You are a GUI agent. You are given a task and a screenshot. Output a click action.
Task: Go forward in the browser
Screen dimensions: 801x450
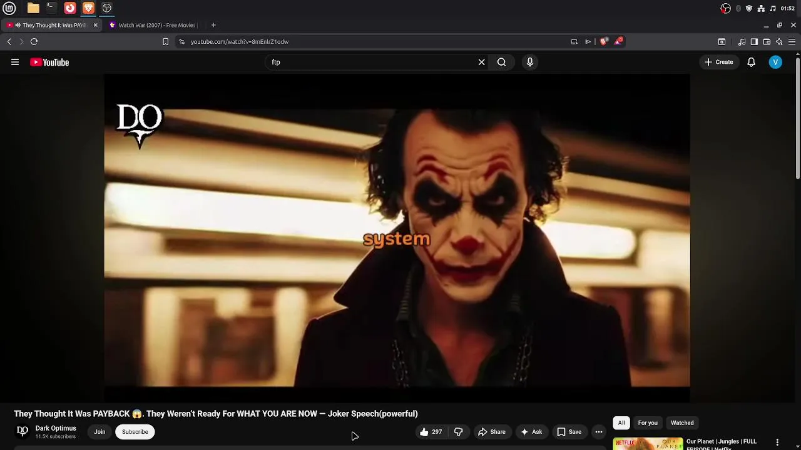[21, 41]
